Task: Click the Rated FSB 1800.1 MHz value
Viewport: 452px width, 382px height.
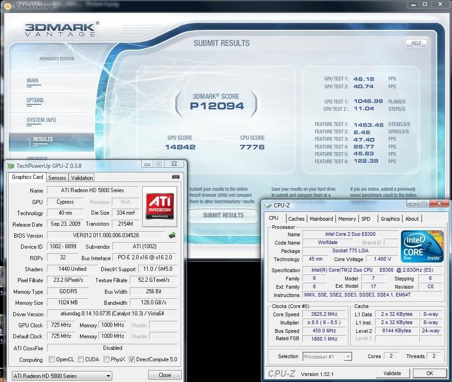Action: [325, 339]
